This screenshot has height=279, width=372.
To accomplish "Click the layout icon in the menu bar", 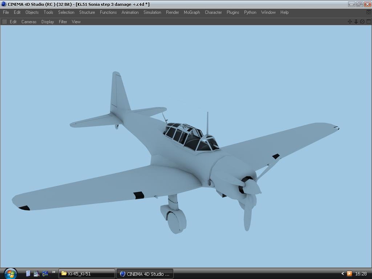I will [x=368, y=12].
